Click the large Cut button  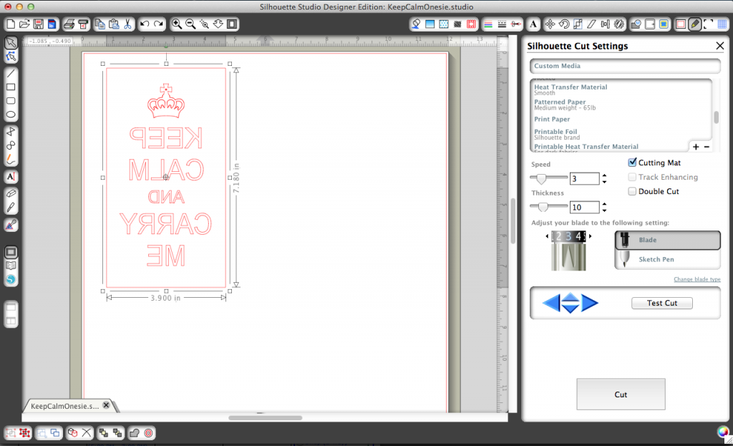coord(621,394)
